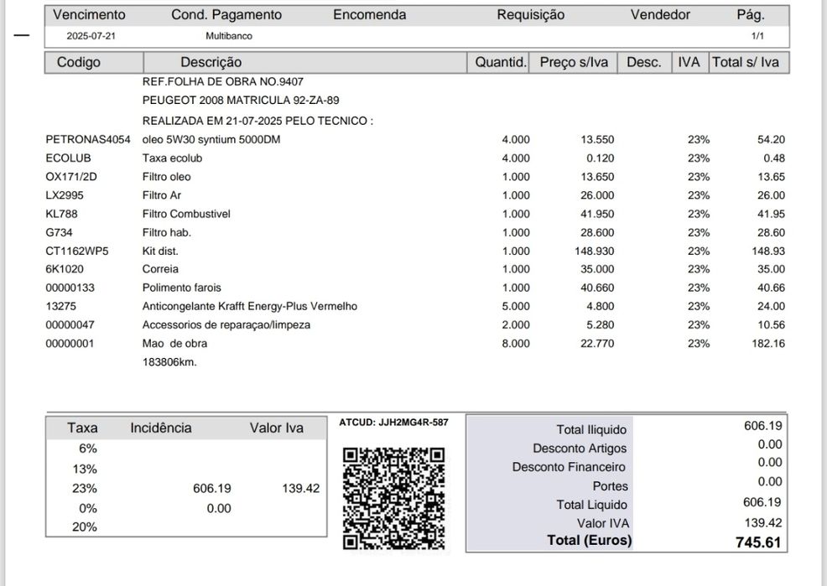Select the REF.FOLHA DE OBRA NO.9407 line
The width and height of the screenshot is (827, 586).
pos(222,81)
